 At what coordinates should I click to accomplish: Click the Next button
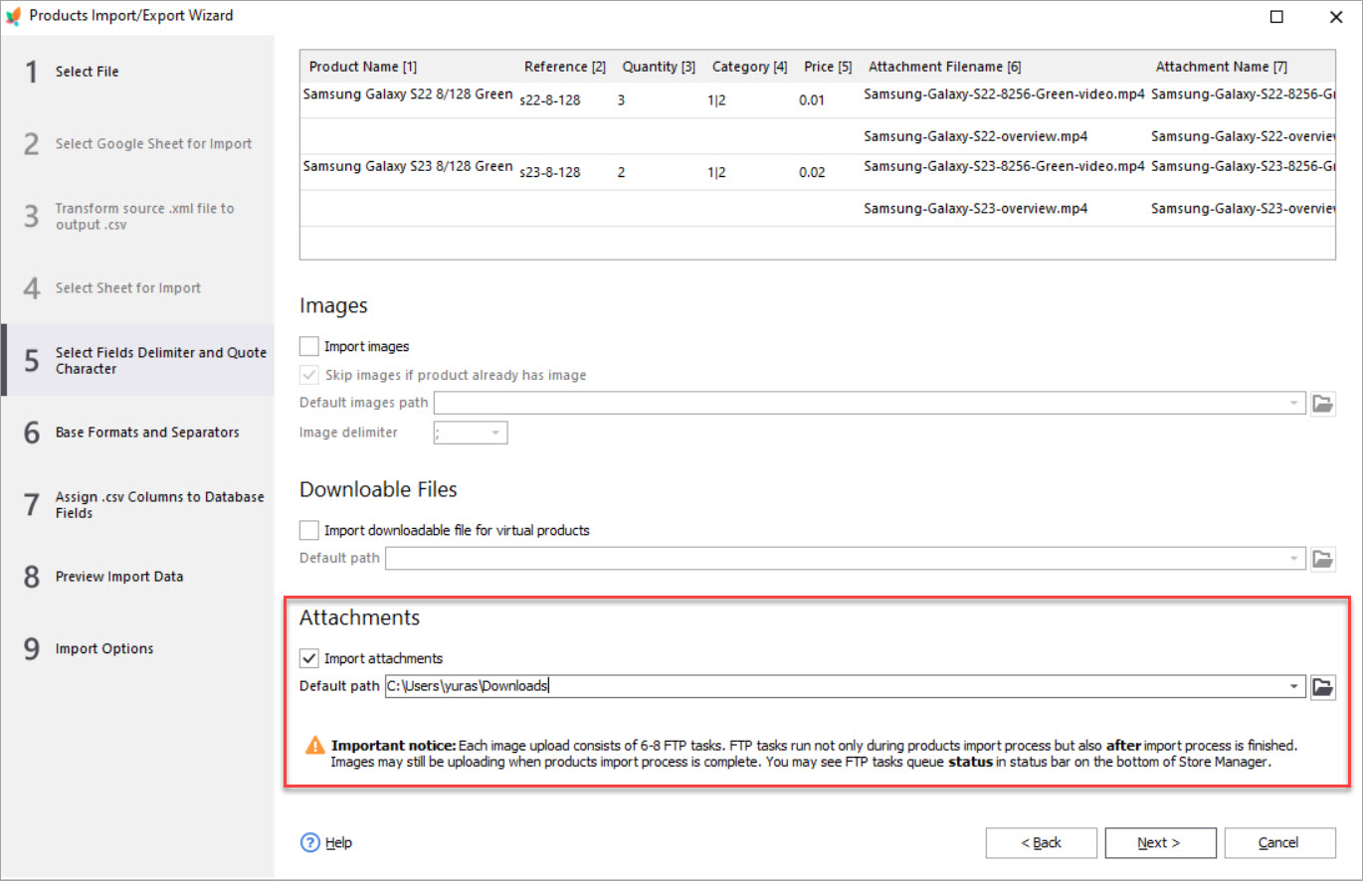(1160, 842)
